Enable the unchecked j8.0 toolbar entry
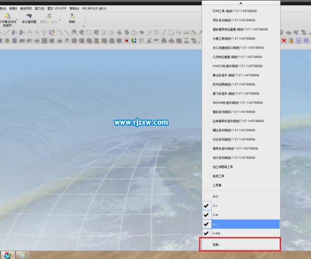 point(241,196)
